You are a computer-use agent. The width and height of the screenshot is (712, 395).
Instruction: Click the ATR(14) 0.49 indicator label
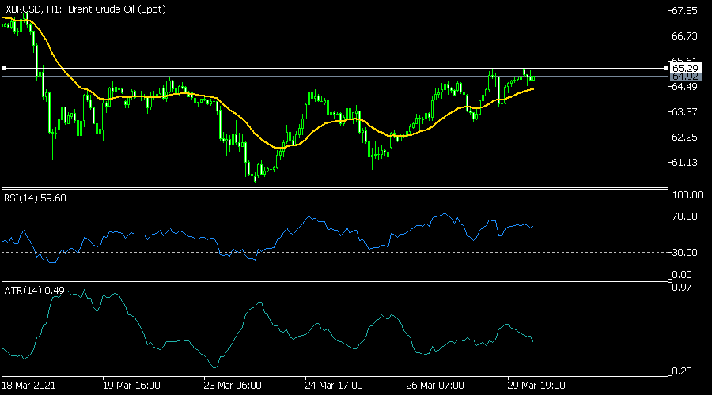(x=34, y=290)
